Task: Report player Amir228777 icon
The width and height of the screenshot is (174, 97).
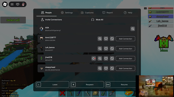Action: point(106,39)
